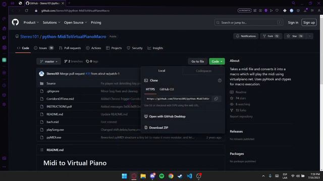The image size is (323, 181).
Task: Open INSTRUCTIONS.pdf file
Action: tap(59, 107)
